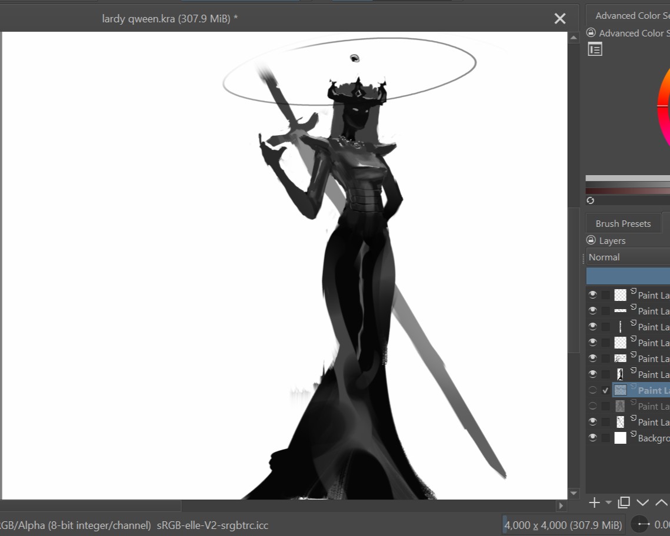Hide the layer with horizontal line thumbnail
The height and width of the screenshot is (536, 670).
click(x=592, y=310)
